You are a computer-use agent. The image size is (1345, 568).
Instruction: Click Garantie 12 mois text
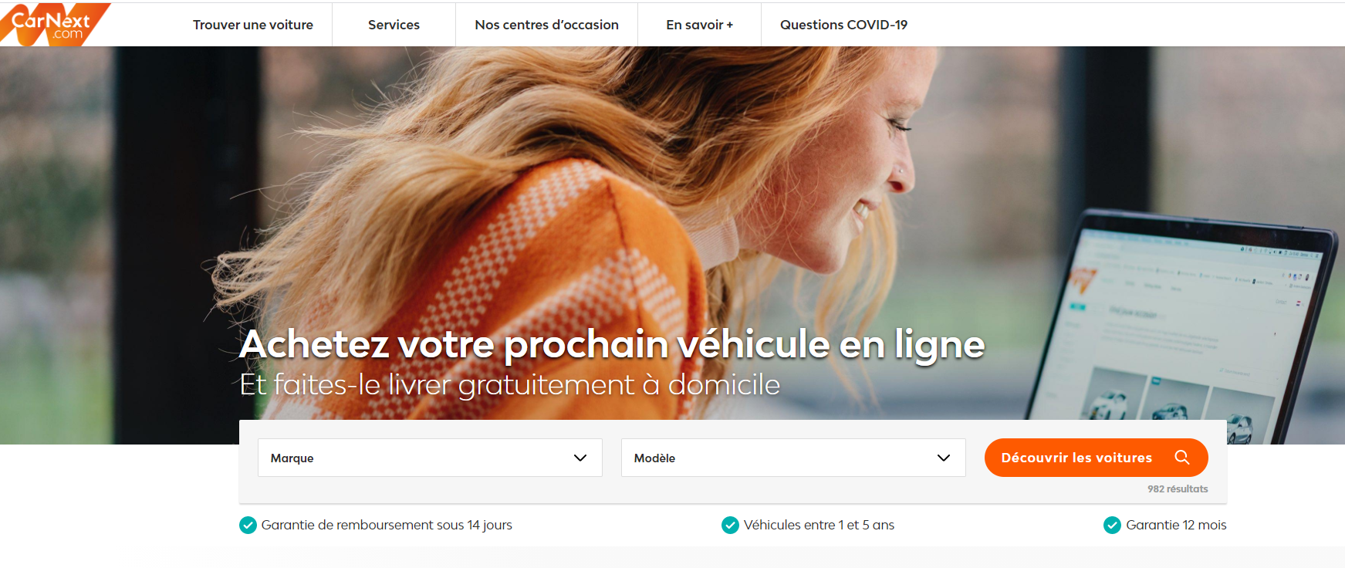coord(1176,526)
